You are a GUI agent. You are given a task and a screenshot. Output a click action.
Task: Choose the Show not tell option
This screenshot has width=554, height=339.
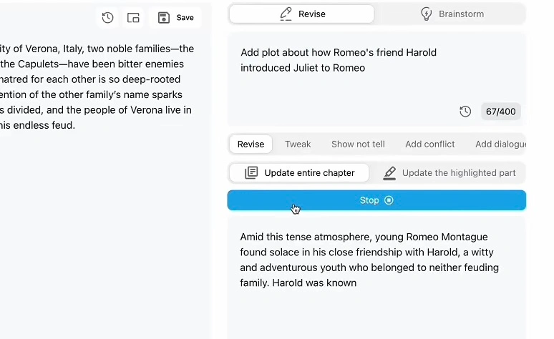point(358,144)
